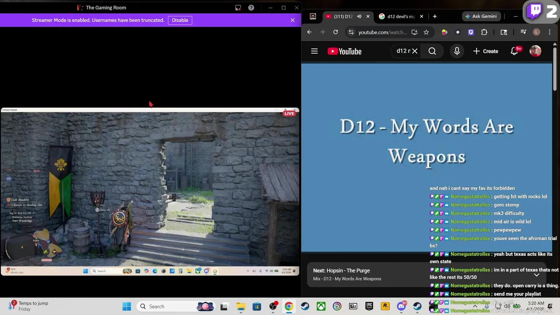This screenshot has width=560, height=315.
Task: Disable Streamer Mode from the purple banner
Action: (180, 20)
